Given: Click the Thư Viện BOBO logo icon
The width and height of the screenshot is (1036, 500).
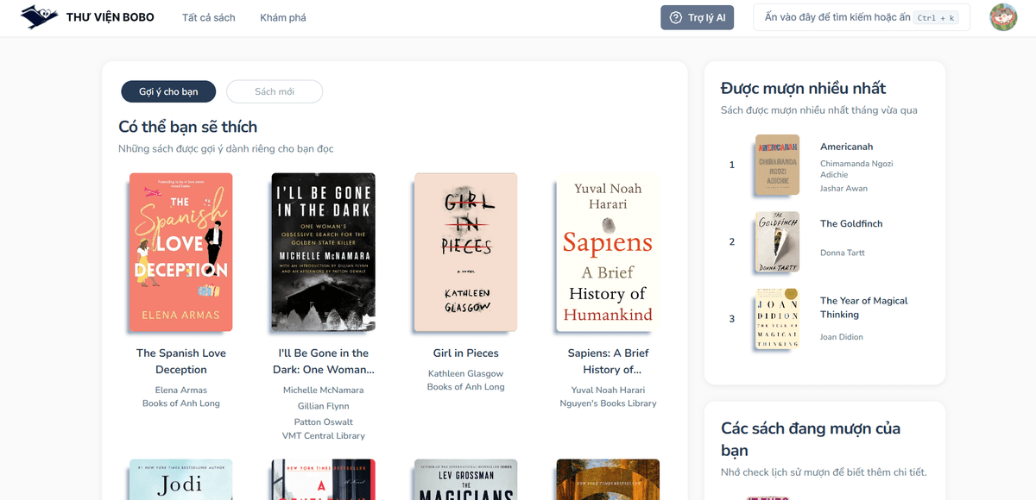Looking at the screenshot, I should [x=39, y=17].
